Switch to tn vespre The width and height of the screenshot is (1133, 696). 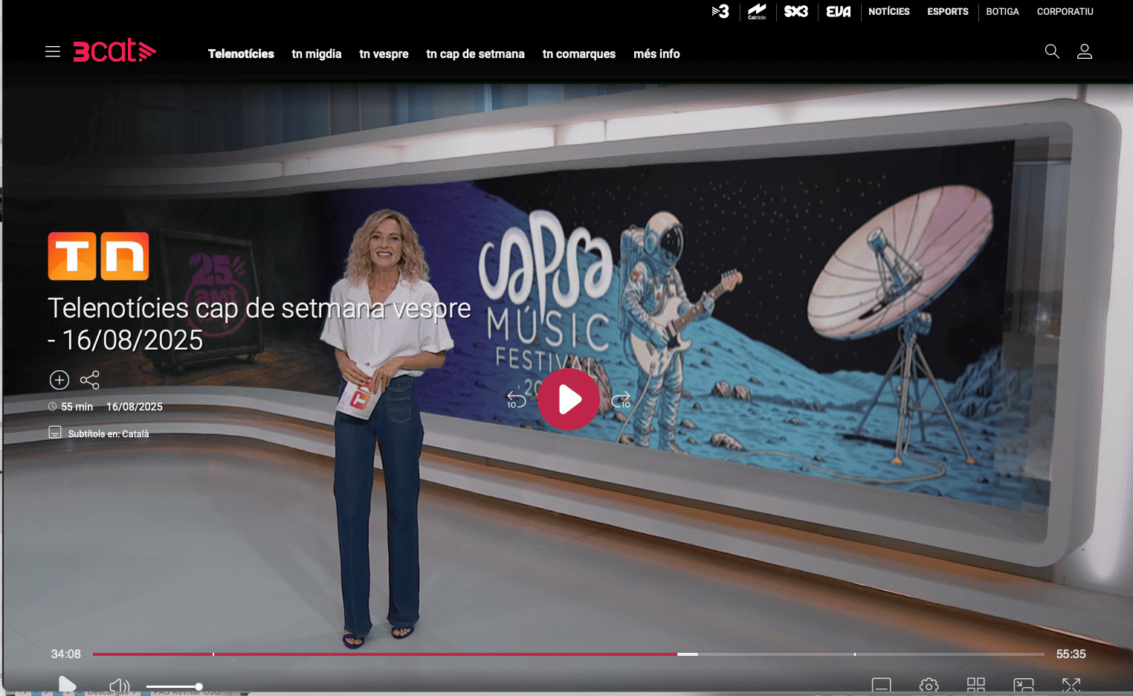click(x=384, y=54)
